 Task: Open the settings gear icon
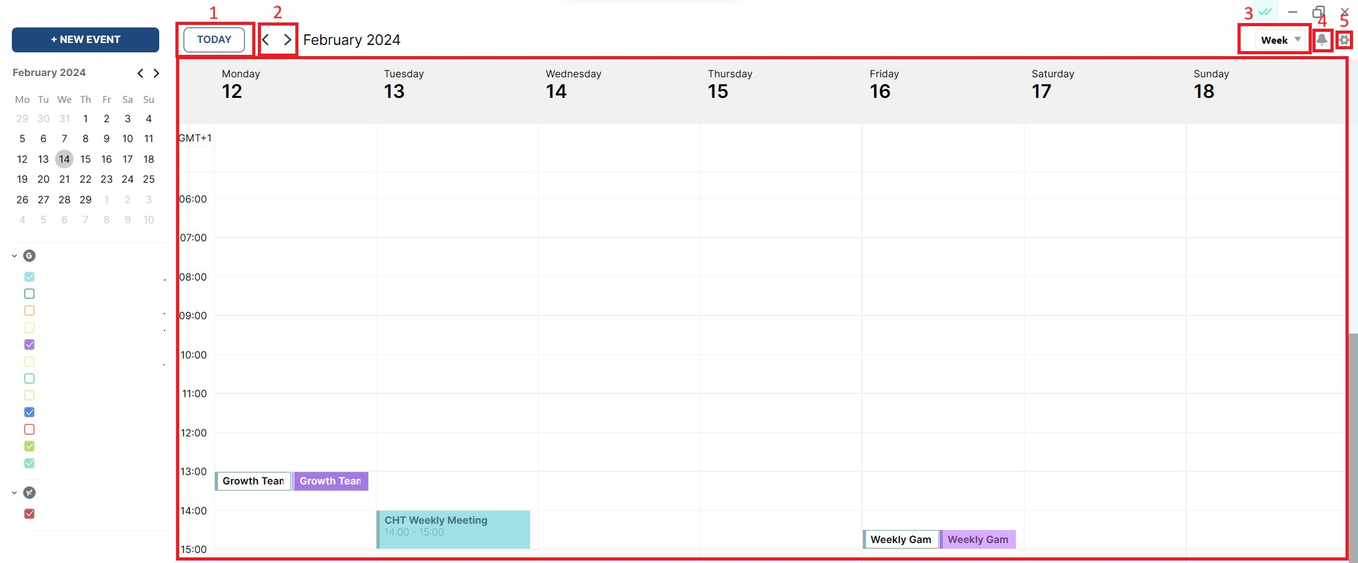coord(1344,39)
